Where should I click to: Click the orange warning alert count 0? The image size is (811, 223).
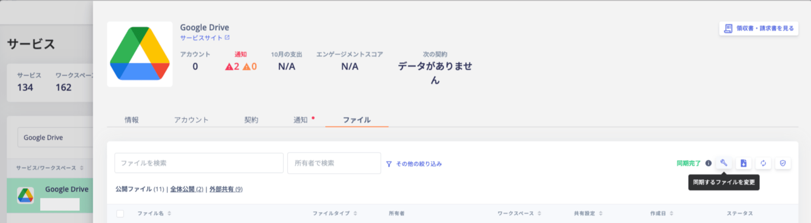pos(250,66)
